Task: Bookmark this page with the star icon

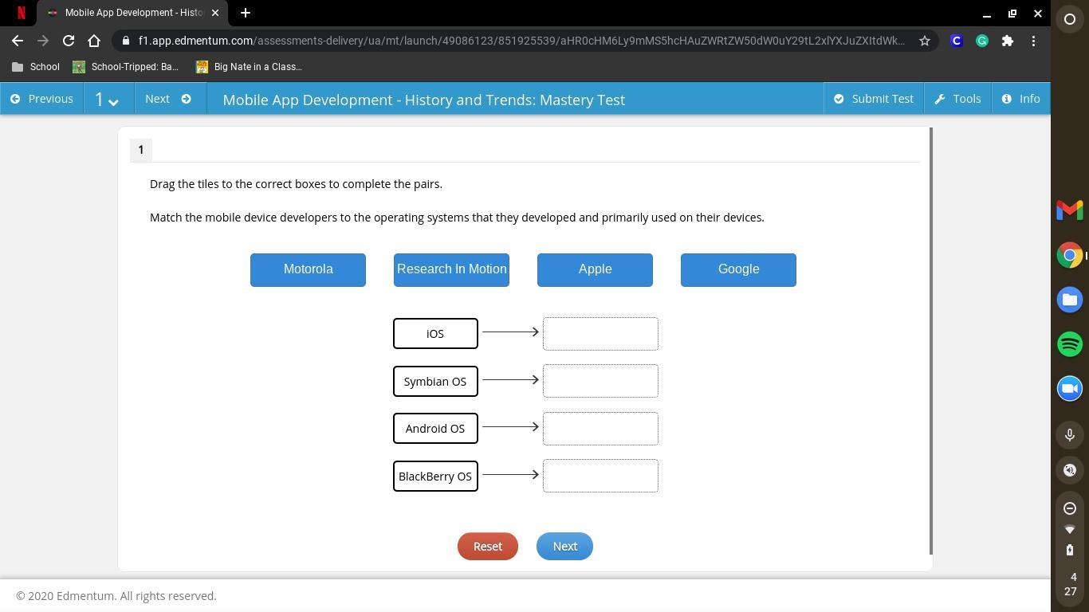Action: pyautogui.click(x=925, y=41)
